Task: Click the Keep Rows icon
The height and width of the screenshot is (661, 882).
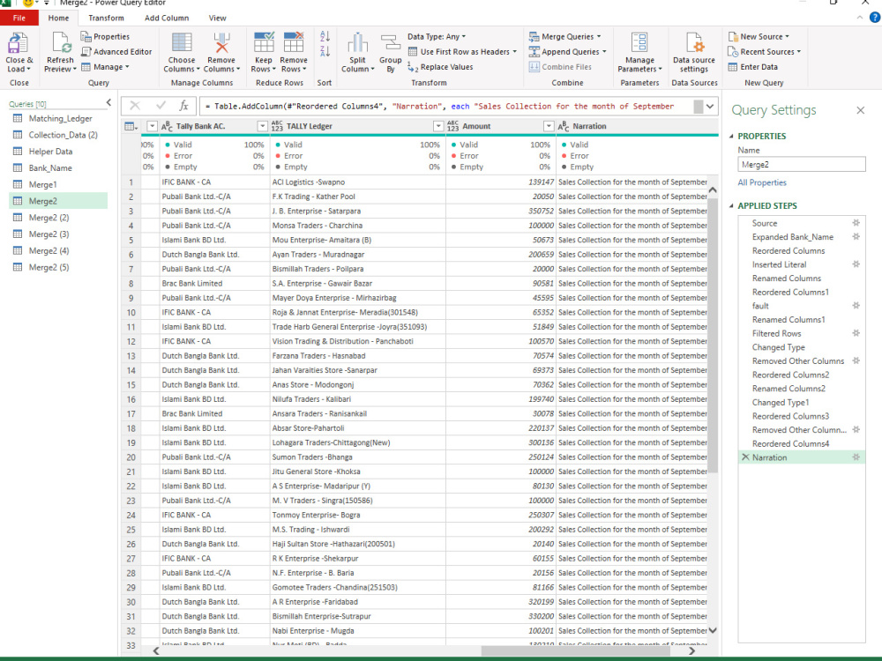Action: pos(263,43)
